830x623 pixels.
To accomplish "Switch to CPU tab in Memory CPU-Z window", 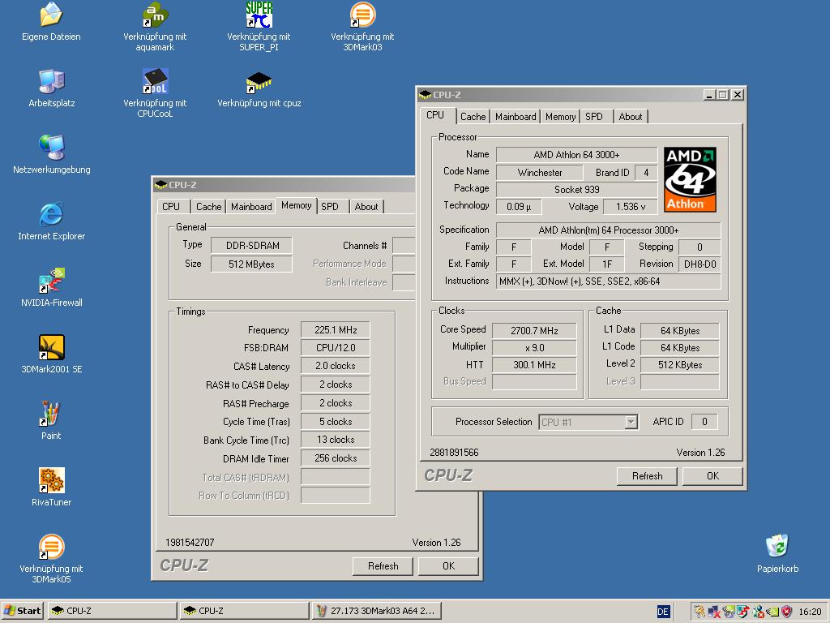I will [171, 207].
